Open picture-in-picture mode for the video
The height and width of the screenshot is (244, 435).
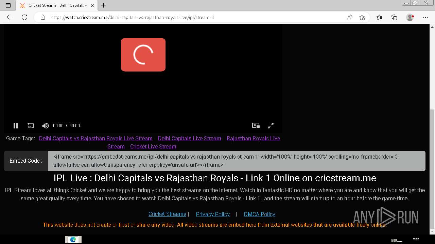[256, 126]
